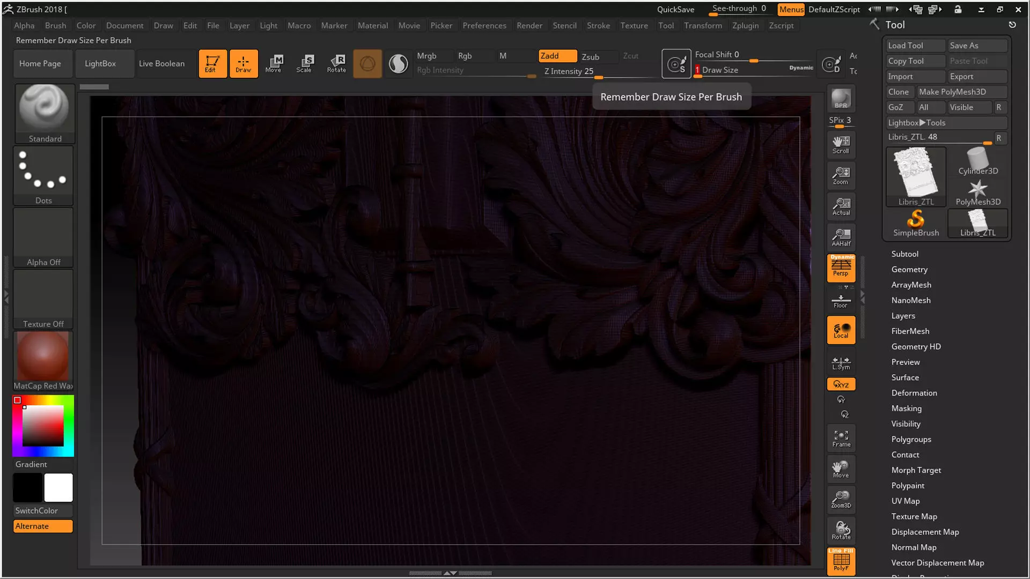
Task: Open the Texture Off selector
Action: click(43, 299)
